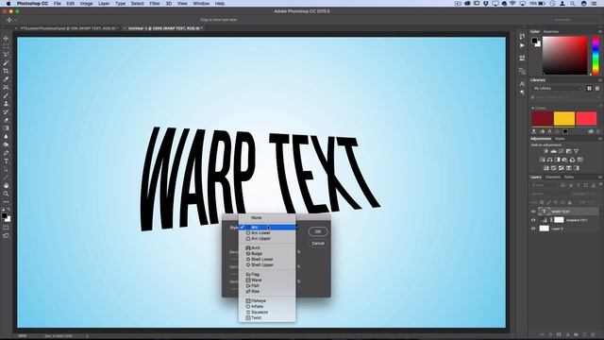
Task: Switch Libraries to list view
Action: [x=597, y=88]
